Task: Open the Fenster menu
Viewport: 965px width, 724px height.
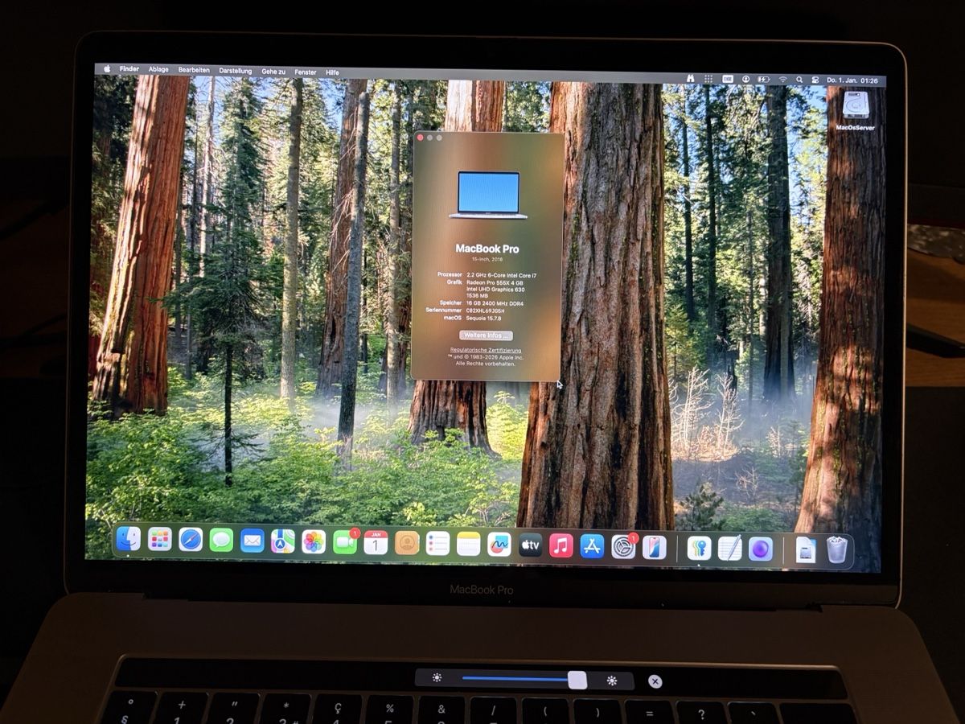Action: [306, 72]
